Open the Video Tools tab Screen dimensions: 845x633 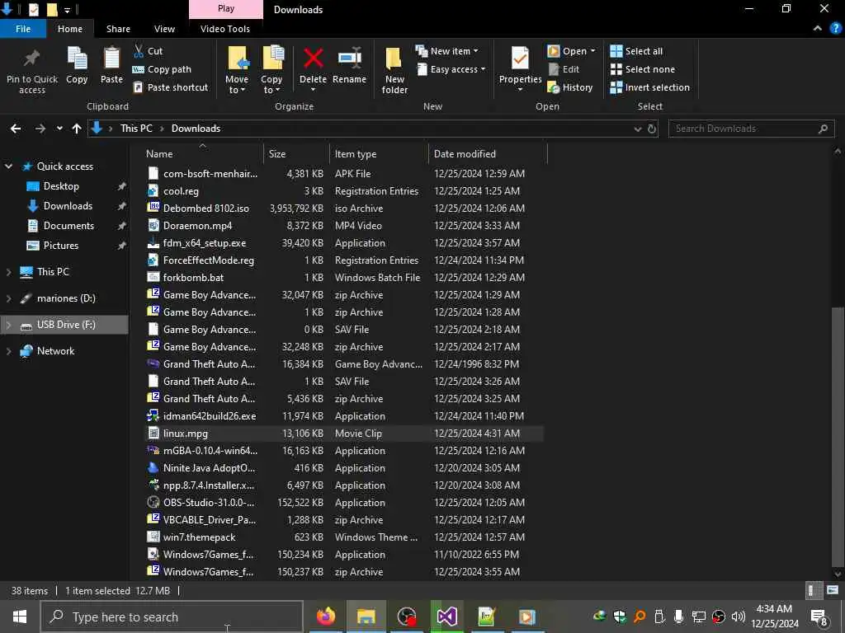(225, 29)
